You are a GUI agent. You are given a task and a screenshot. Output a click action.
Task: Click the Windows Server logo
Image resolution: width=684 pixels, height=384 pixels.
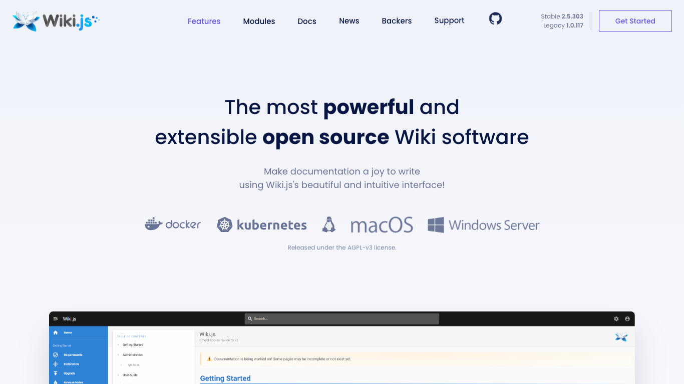pyautogui.click(x=484, y=225)
